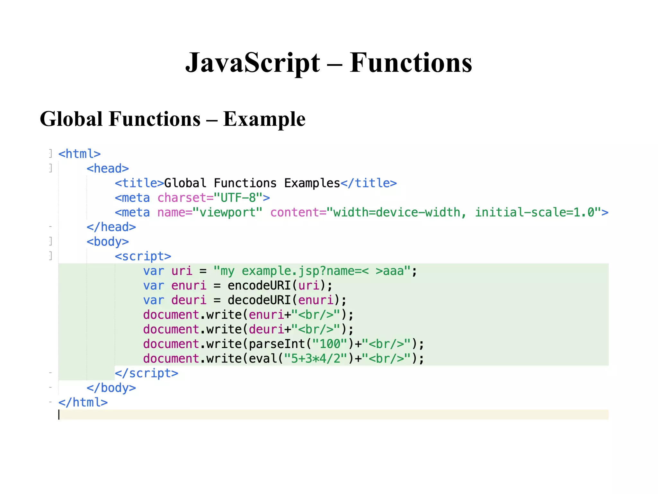Collapse the <html> fold marker in gutter
Image resolution: width=658 pixels, height=494 pixels.
coord(50,153)
